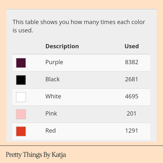Image resolution: width=163 pixels, height=163 pixels.
Task: Click the Pink description label
Action: click(x=51, y=114)
